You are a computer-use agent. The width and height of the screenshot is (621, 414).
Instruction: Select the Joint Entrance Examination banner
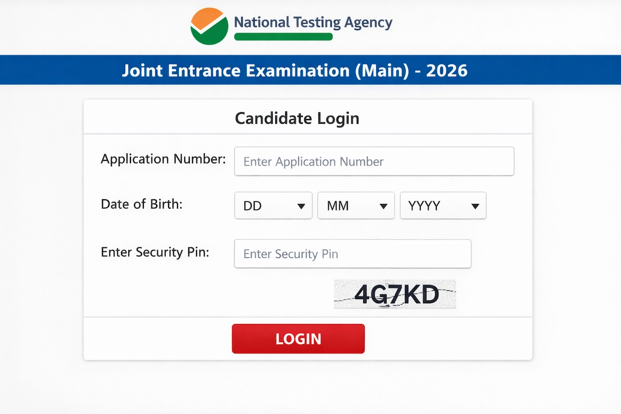coord(295,70)
